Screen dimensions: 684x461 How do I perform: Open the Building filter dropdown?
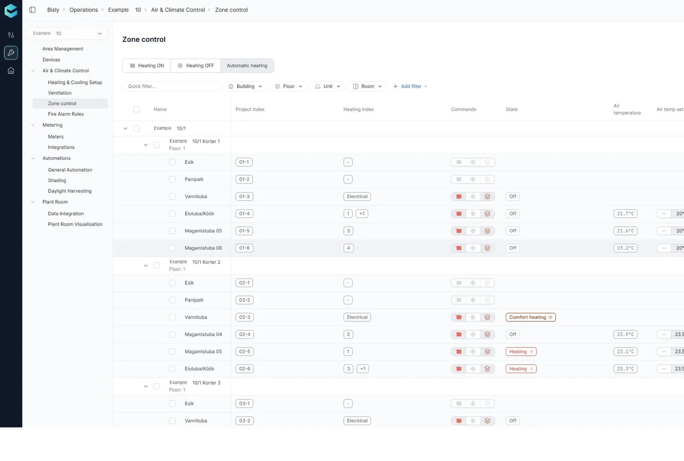pyautogui.click(x=245, y=86)
